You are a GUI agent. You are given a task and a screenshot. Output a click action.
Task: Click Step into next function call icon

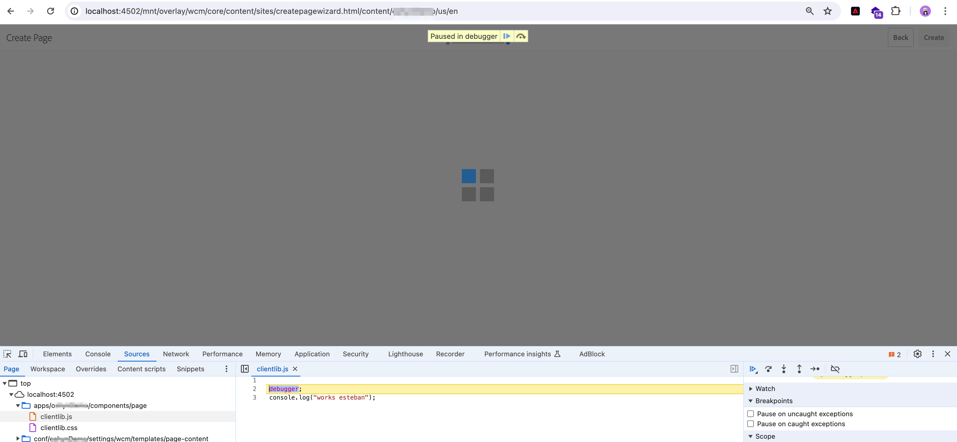(x=784, y=369)
